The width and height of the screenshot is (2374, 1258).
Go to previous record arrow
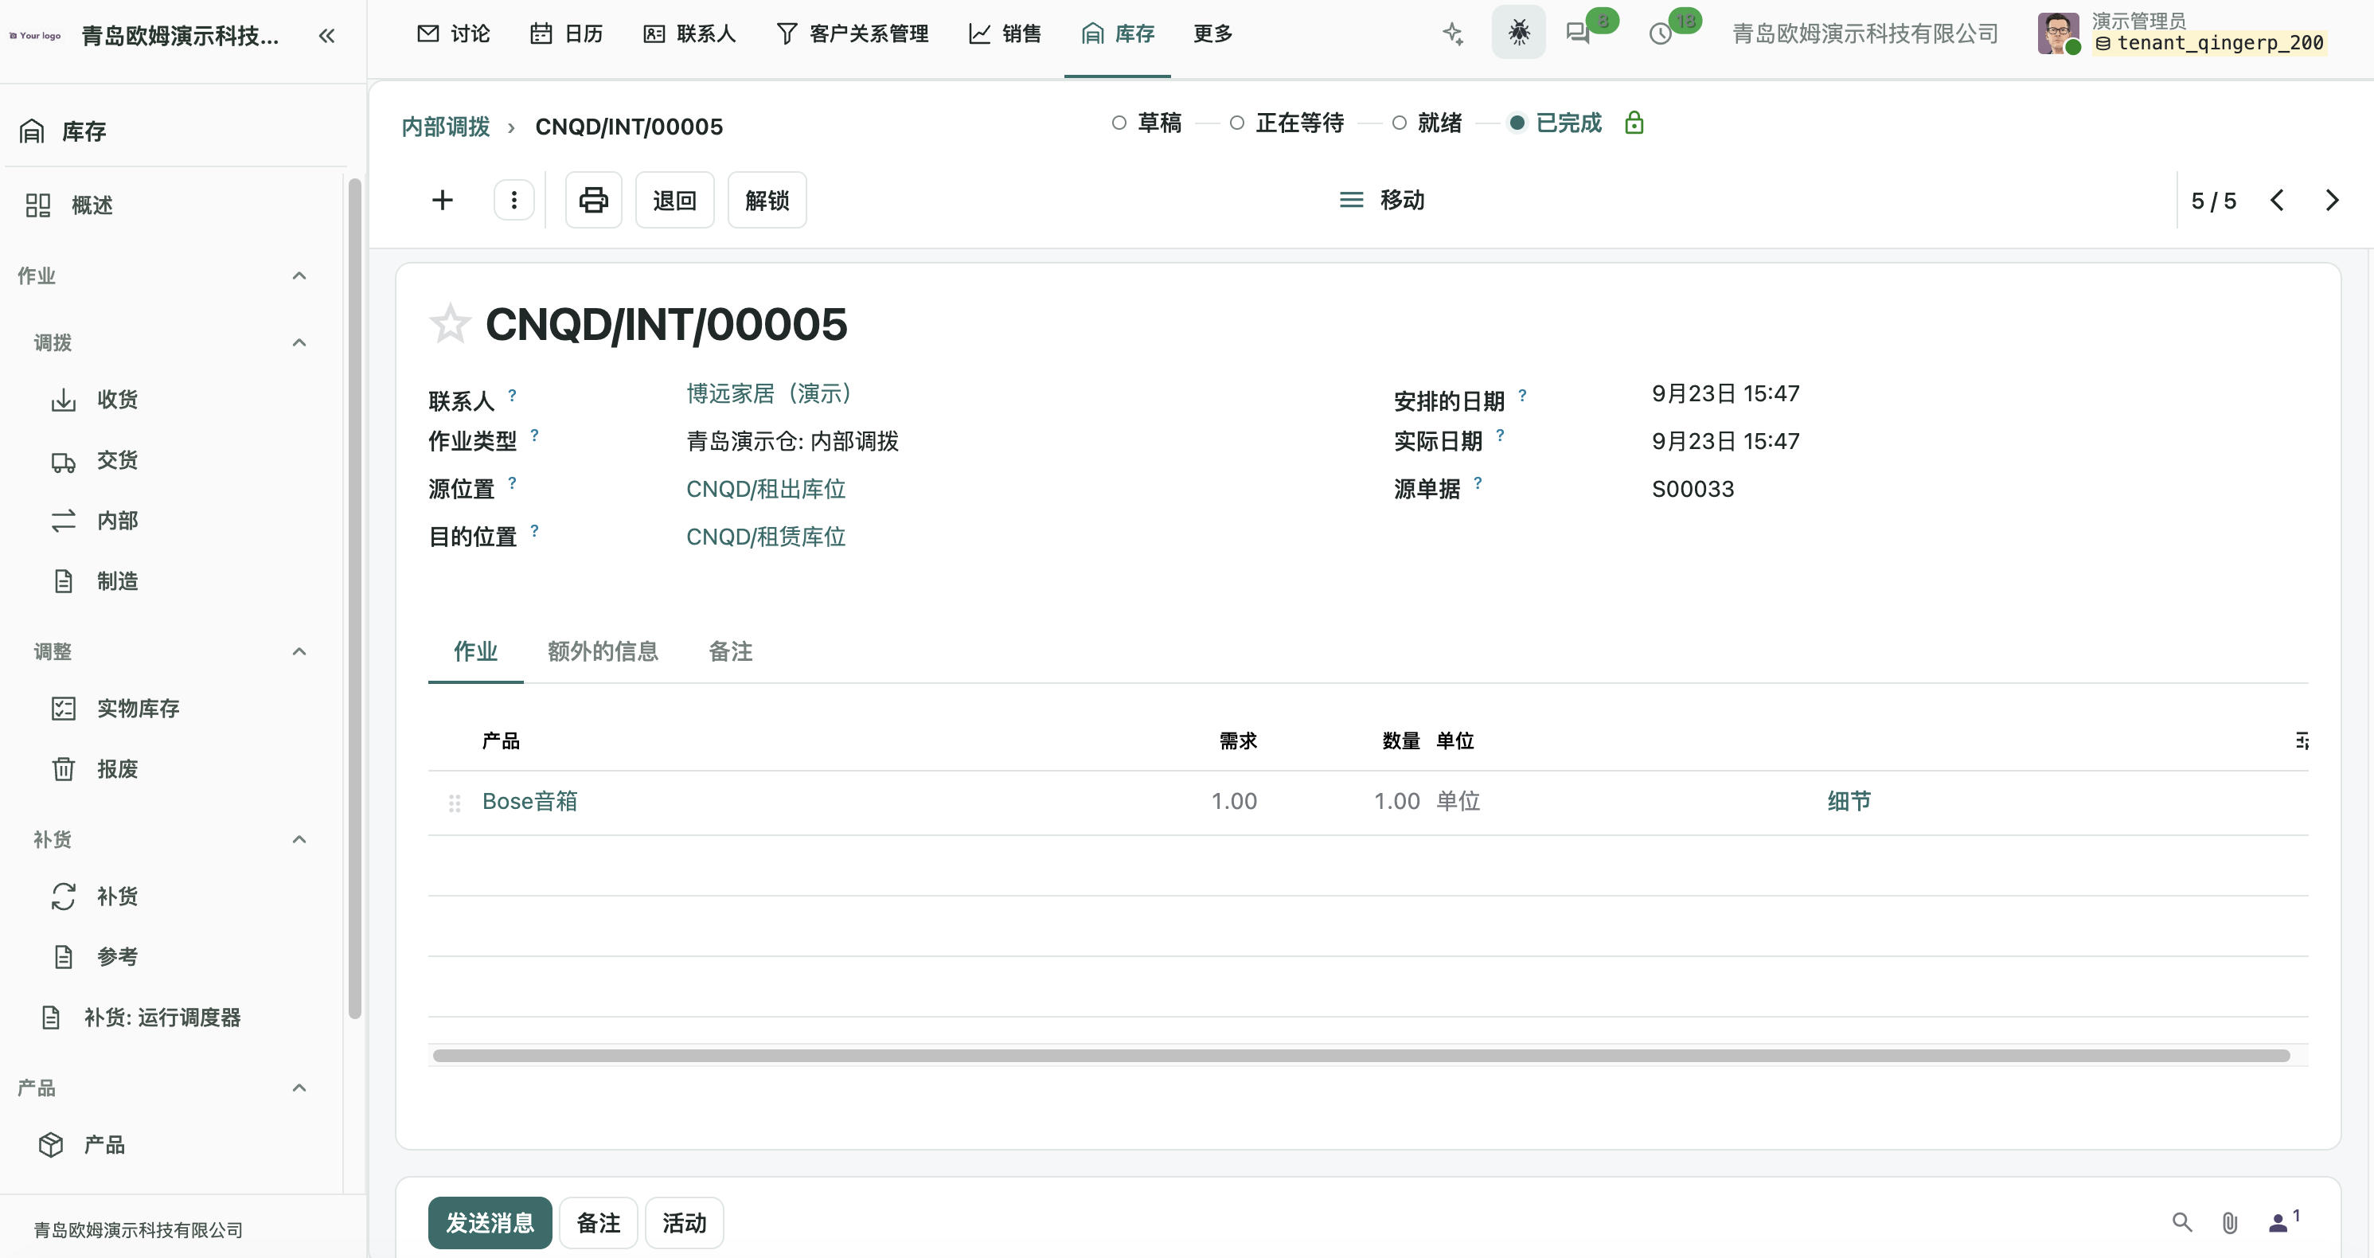coord(2277,200)
